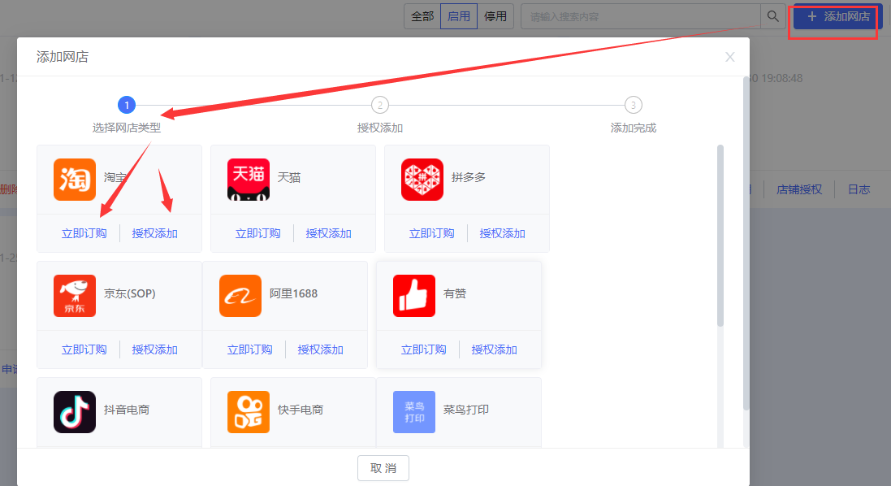Click the 菜鸟打印 logo icon
Viewport: 891px width, 486px height.
(x=414, y=411)
